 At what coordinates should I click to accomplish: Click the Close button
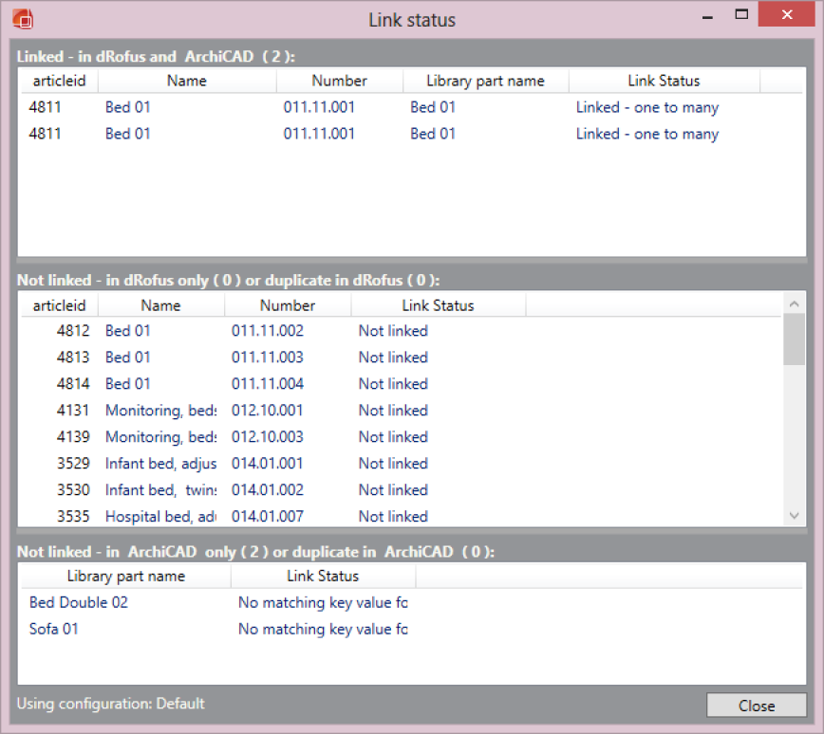click(x=757, y=706)
